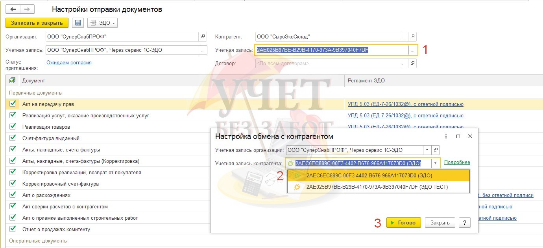
Task: Click ellipsis button in Контрагент field
Action: pos(404,36)
